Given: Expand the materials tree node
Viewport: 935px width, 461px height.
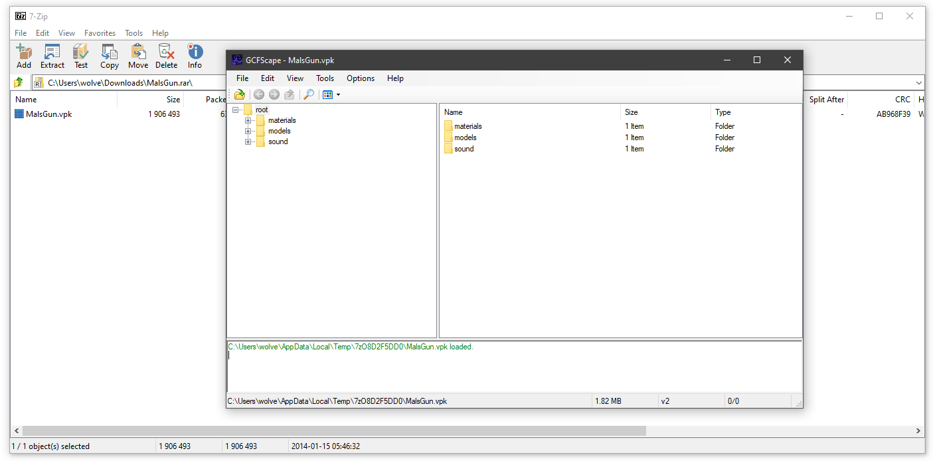Looking at the screenshot, I should pos(248,120).
